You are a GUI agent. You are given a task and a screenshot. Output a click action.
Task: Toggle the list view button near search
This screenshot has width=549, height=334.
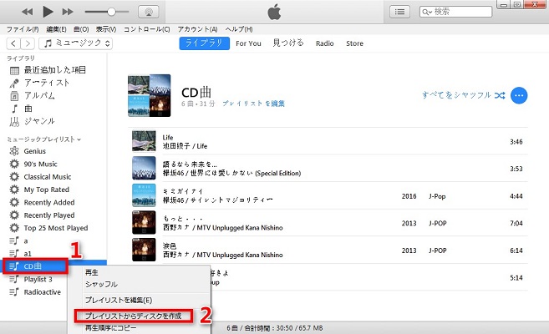[399, 12]
